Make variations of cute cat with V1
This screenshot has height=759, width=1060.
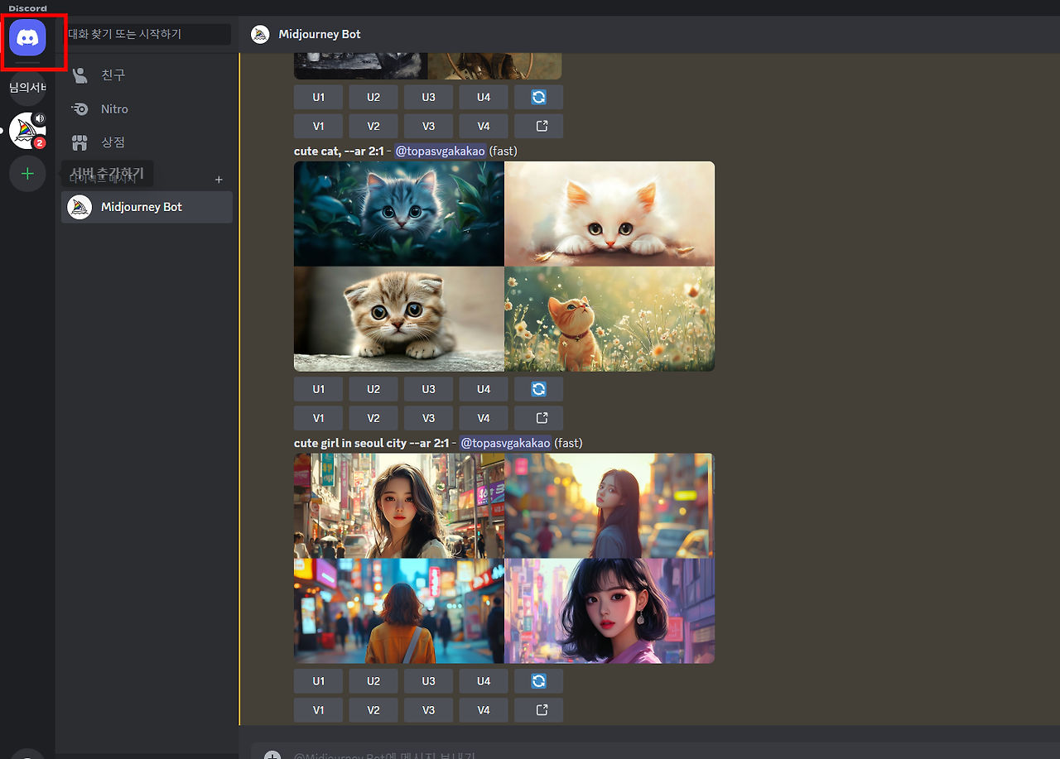point(319,418)
